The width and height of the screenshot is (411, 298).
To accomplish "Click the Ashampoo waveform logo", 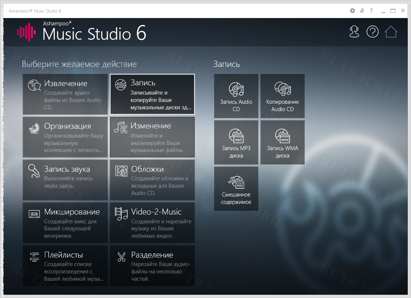I will [x=26, y=32].
